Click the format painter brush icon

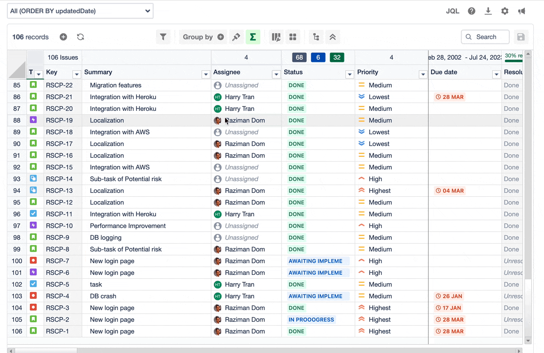click(236, 37)
